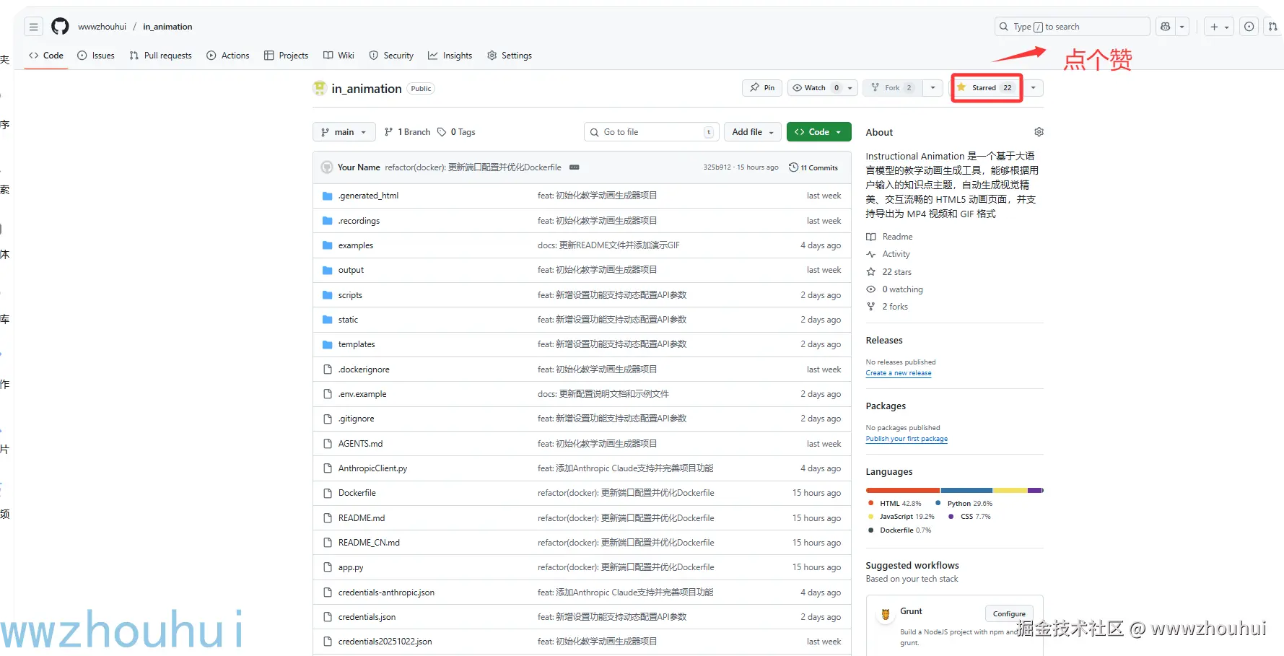Click the Fork button
The height and width of the screenshot is (656, 1284).
893,88
